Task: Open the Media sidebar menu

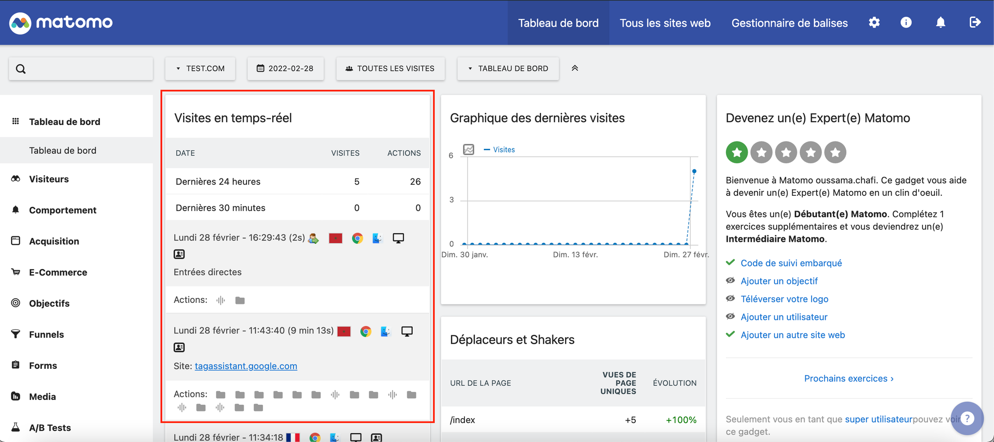Action: (x=42, y=396)
